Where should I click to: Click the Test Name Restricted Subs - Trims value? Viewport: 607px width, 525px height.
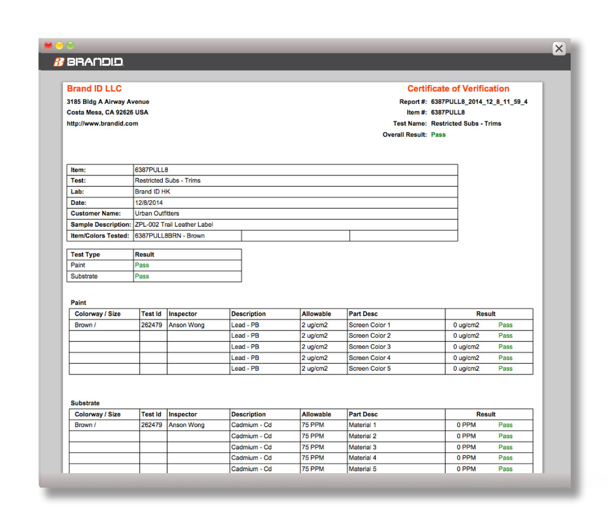point(466,123)
